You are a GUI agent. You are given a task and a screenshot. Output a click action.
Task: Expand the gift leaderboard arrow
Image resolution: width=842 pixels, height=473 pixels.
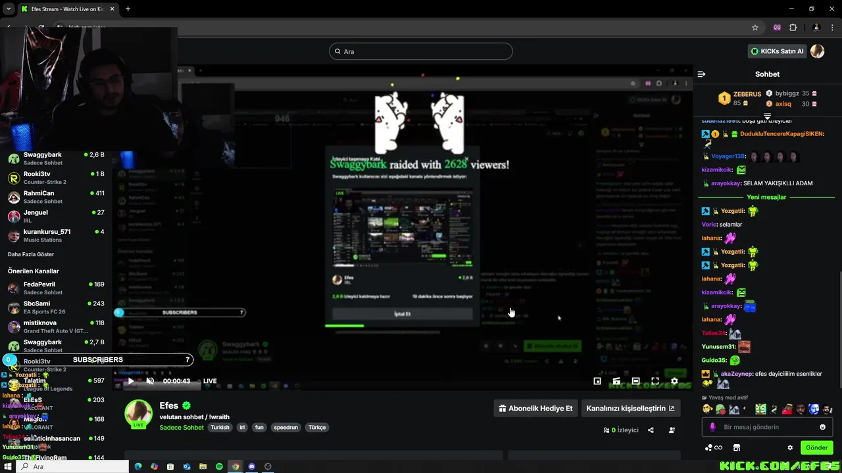tap(767, 116)
